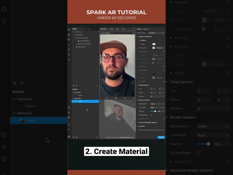Screen dimensions: 233x175
Task: Select highlighted Frame material in center Assets
Action: tap(85, 101)
